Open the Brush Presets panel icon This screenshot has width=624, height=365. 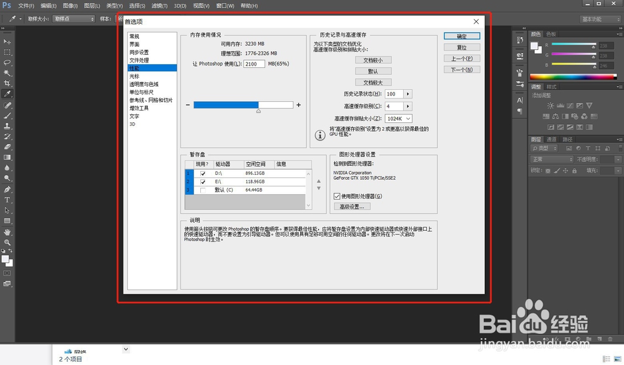tap(520, 84)
